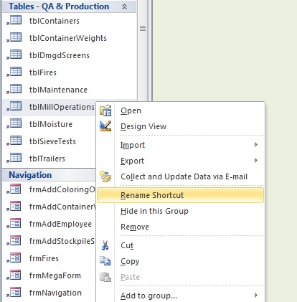Click the Design View ruler icon
Screen dimensions: 297x302
pos(105,126)
